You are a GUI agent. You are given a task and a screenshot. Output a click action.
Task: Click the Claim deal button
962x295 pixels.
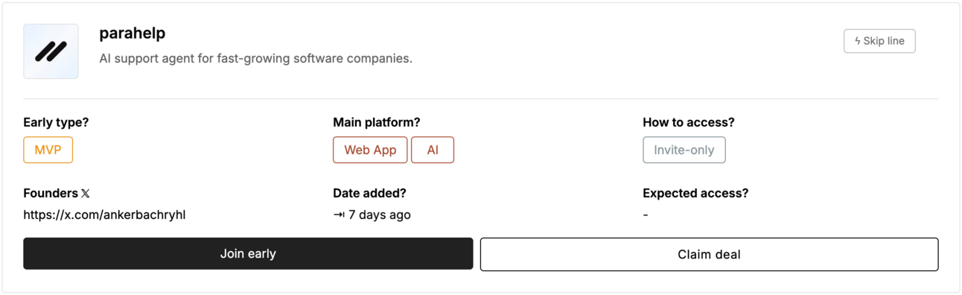coord(709,254)
